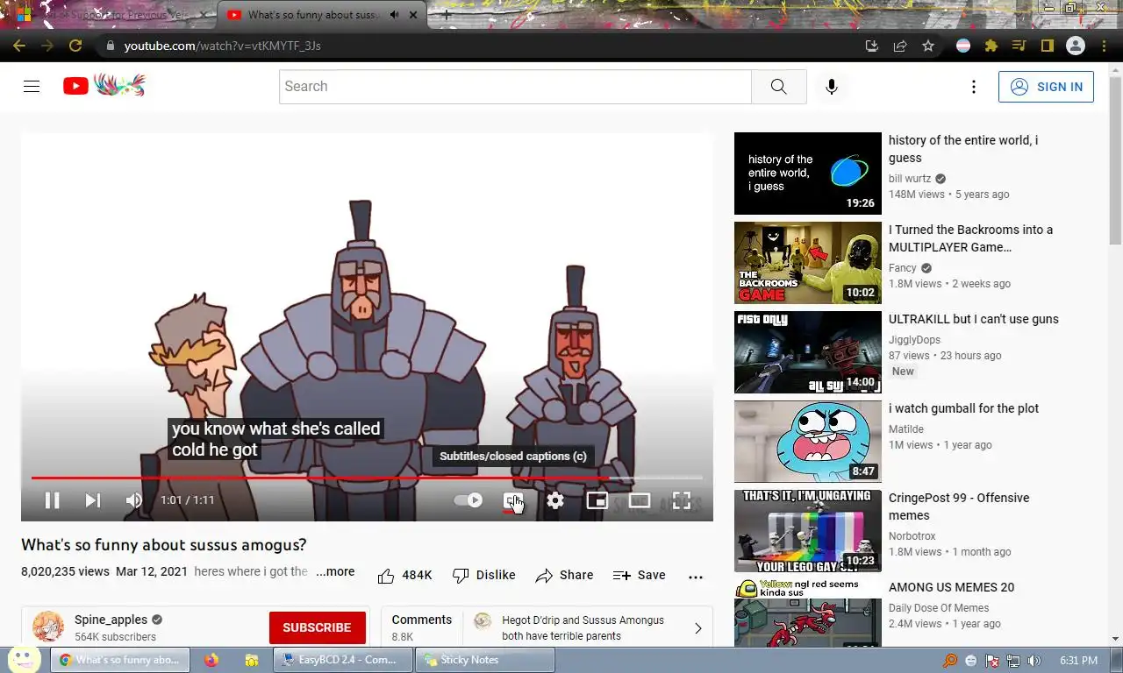Save video to a playlist
This screenshot has height=673, width=1123.
point(639,576)
